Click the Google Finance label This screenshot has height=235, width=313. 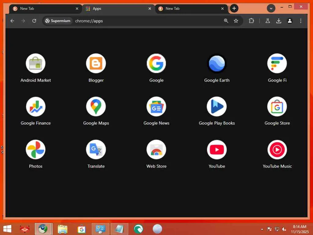35,123
